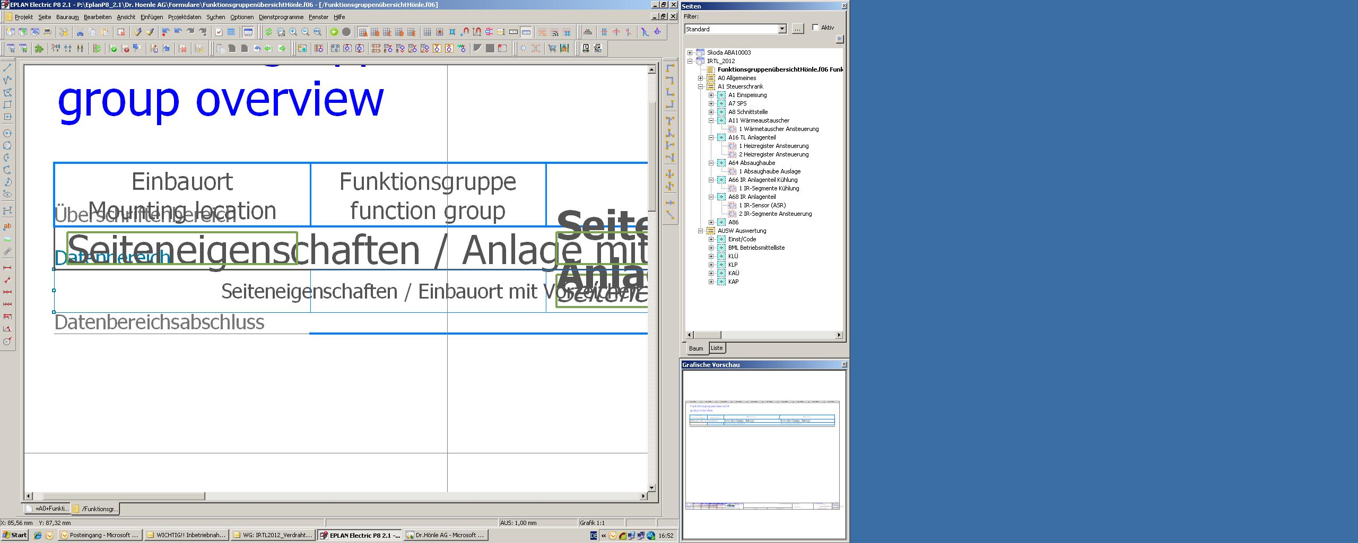
Task: Open the Dienstprogramme menu
Action: click(281, 17)
